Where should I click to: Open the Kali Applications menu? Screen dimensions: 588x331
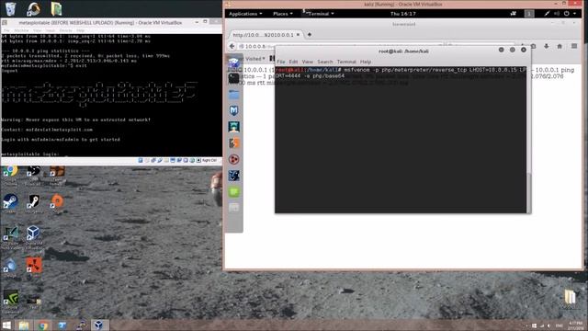coord(245,14)
